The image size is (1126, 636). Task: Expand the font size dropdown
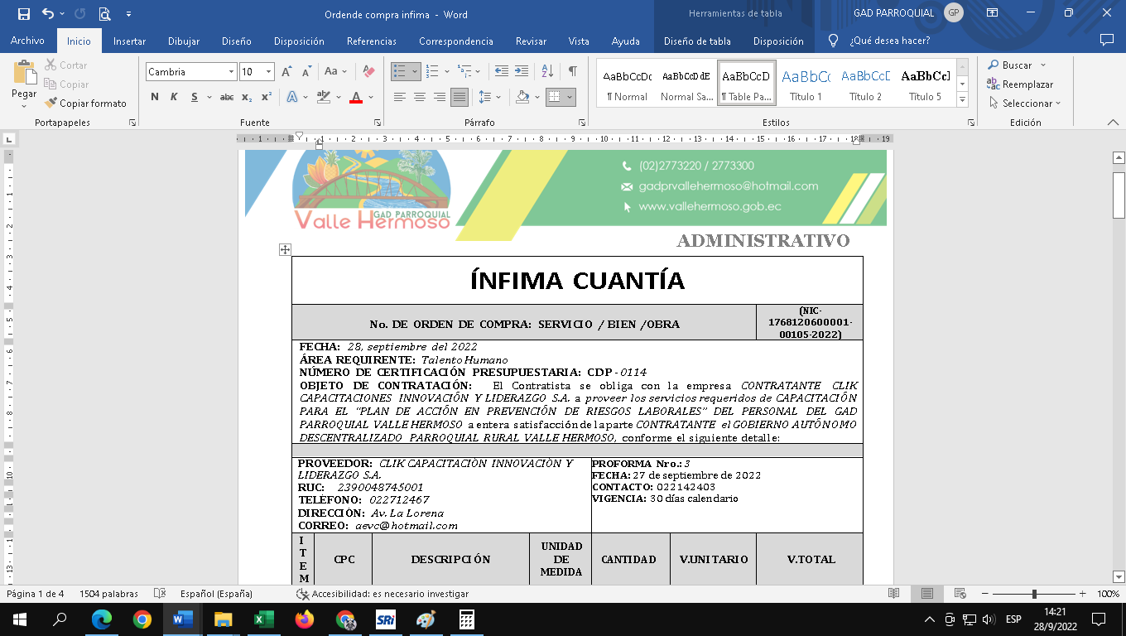tap(268, 72)
